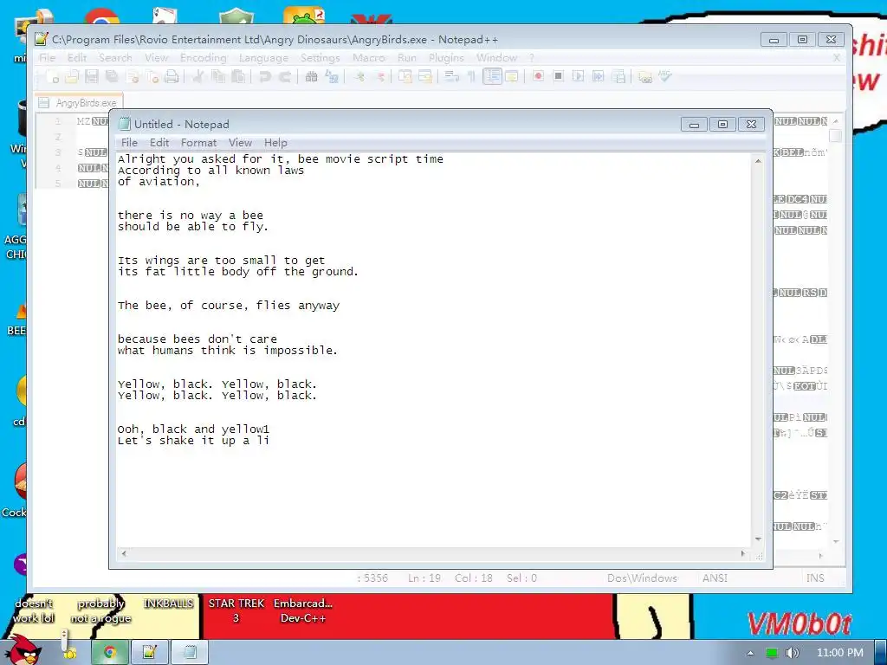Toggle Synchronize Horizontal Scrolling icon
This screenshot has height=665, width=887.
tap(425, 76)
